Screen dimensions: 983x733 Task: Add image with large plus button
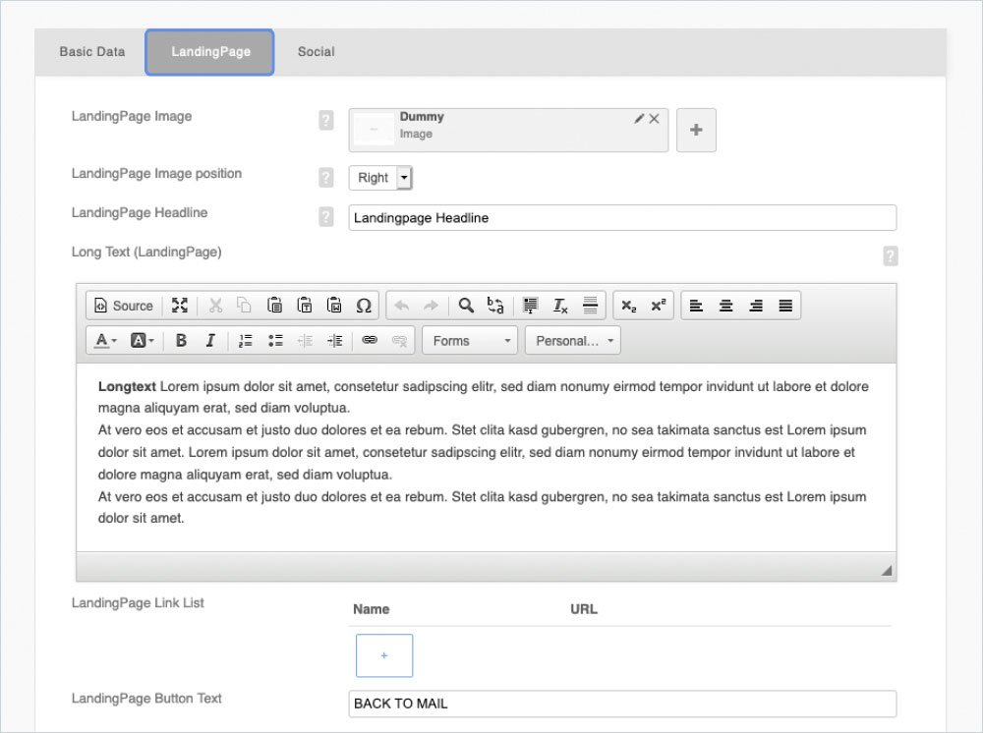(696, 131)
